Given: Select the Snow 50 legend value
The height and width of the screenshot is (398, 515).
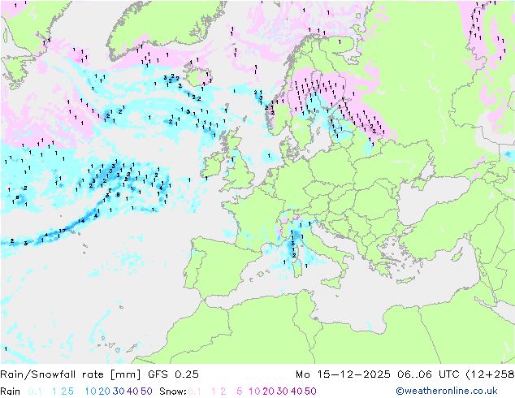Looking at the screenshot, I should 310,392.
